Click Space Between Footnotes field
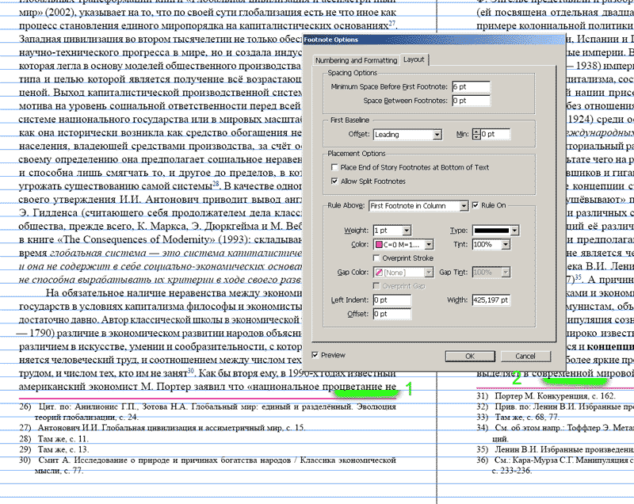 tap(471, 101)
